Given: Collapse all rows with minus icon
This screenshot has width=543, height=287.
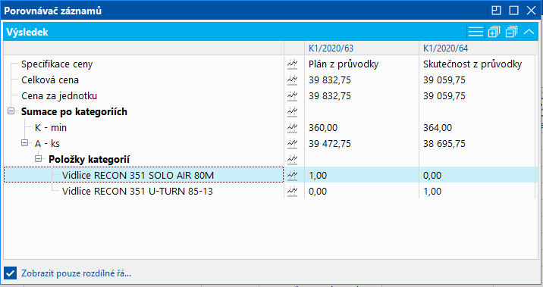Looking at the screenshot, I should [x=511, y=32].
